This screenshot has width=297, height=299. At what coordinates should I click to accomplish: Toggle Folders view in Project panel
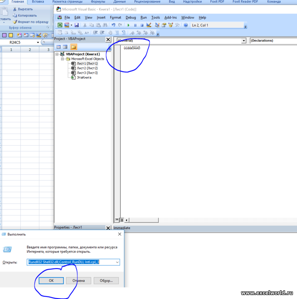[74, 47]
